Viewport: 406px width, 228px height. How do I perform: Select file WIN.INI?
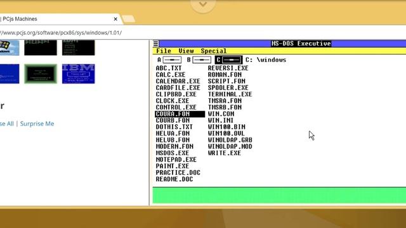pyautogui.click(x=221, y=120)
